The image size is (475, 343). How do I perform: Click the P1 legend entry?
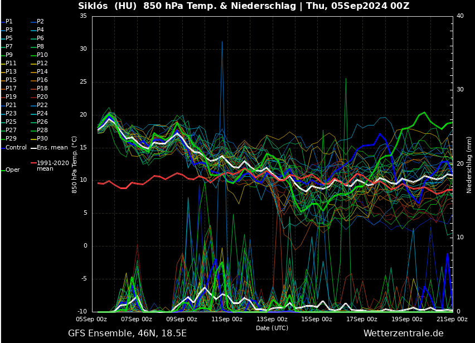point(9,21)
